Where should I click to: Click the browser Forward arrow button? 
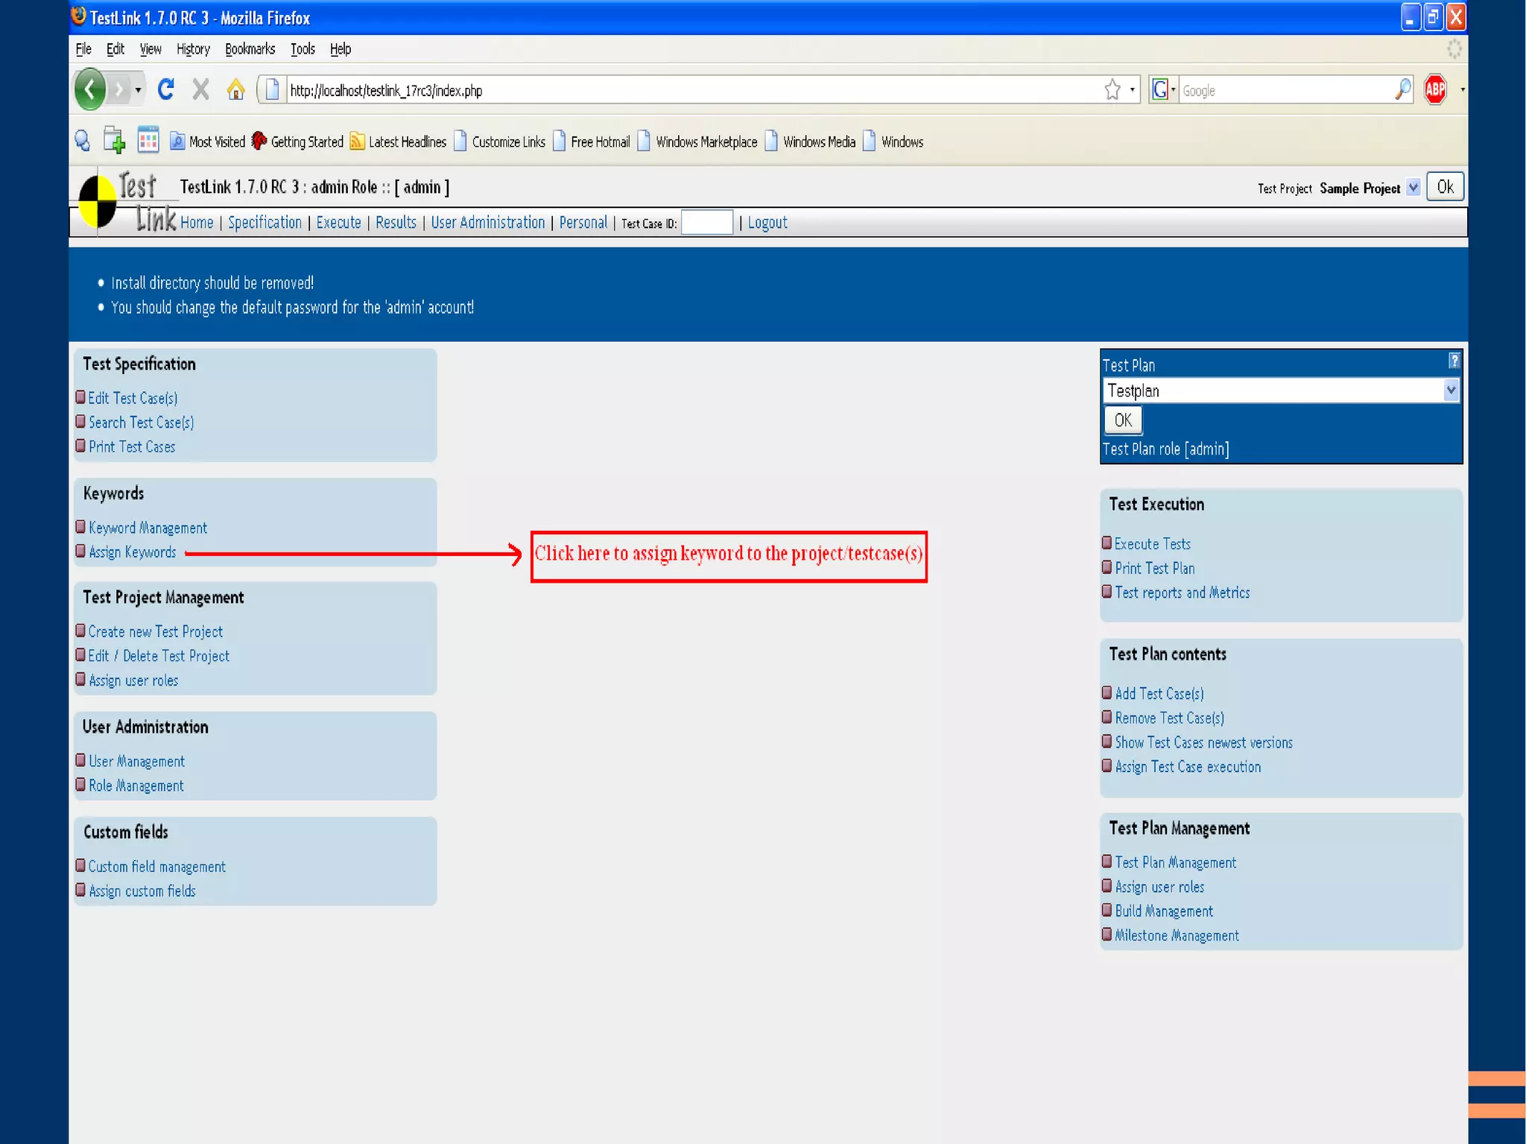click(118, 90)
